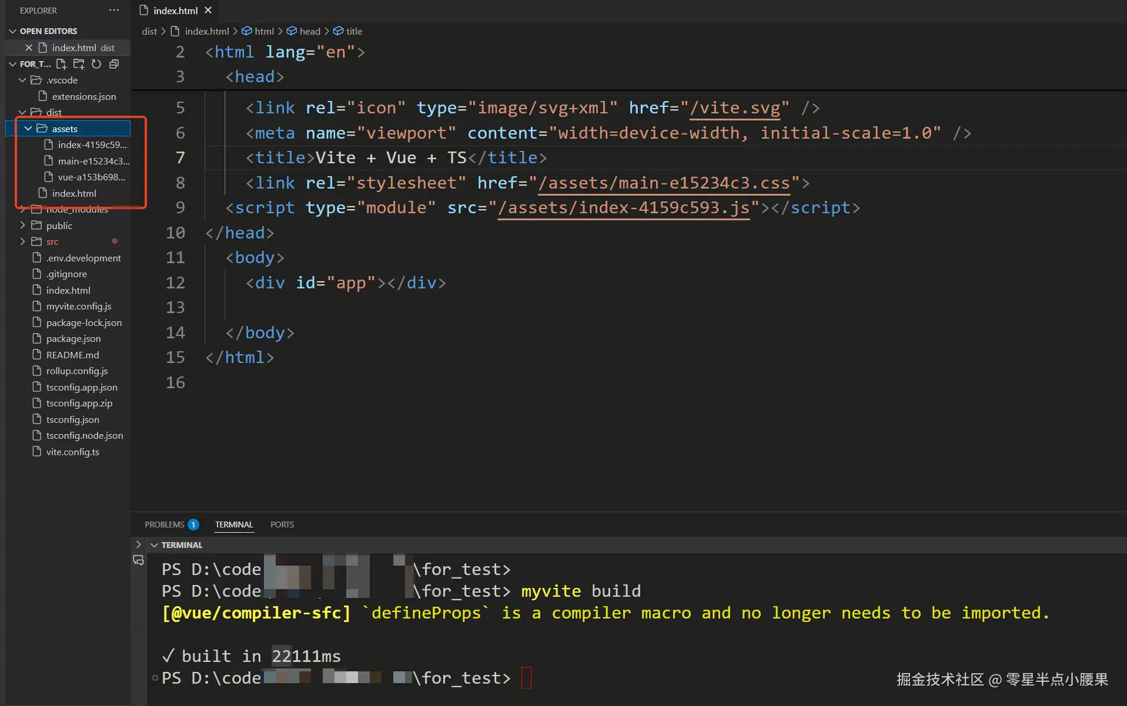Click New Folder icon in explorer header
The width and height of the screenshot is (1127, 706).
(79, 64)
